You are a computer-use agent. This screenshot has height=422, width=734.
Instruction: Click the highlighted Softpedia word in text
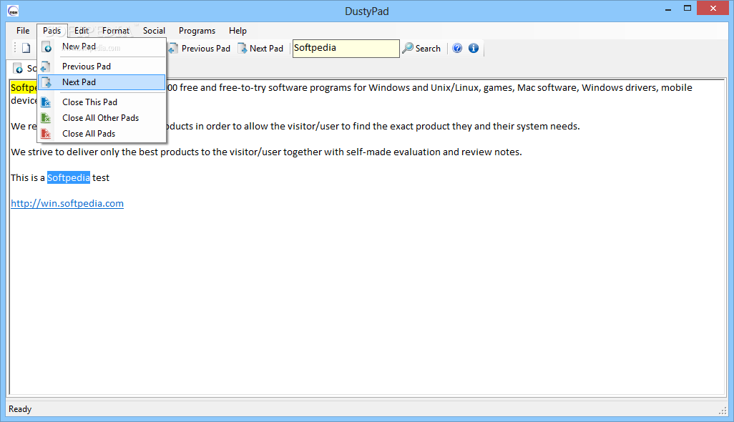[69, 178]
